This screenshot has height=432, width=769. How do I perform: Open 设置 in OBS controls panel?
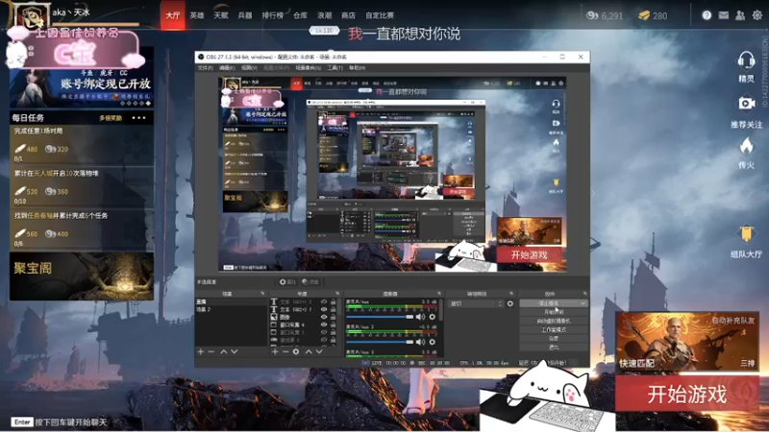tap(554, 339)
